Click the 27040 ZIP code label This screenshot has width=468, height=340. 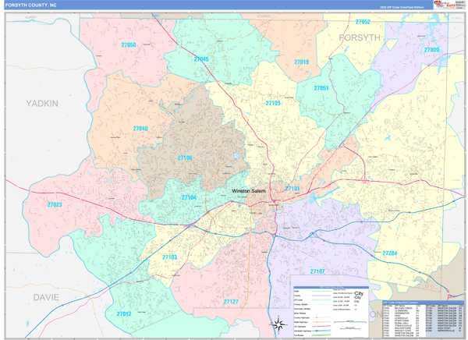click(x=140, y=129)
